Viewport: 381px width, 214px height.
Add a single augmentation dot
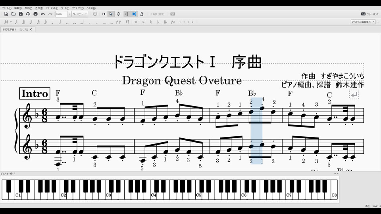click(89, 23)
